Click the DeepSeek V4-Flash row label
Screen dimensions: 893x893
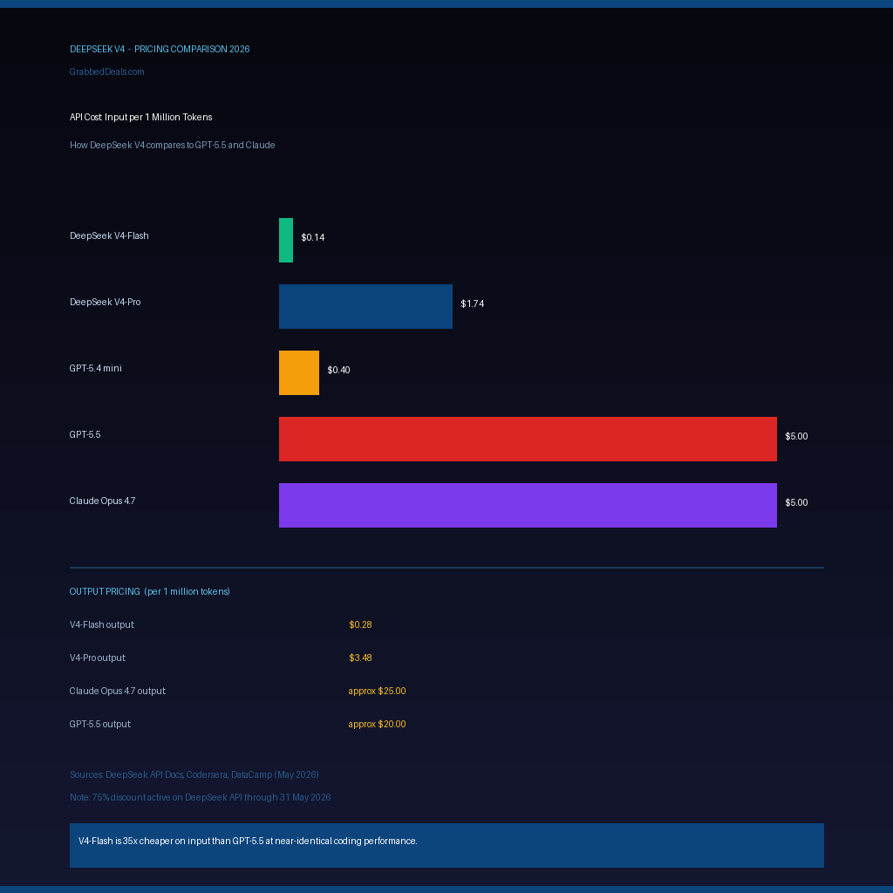[109, 235]
